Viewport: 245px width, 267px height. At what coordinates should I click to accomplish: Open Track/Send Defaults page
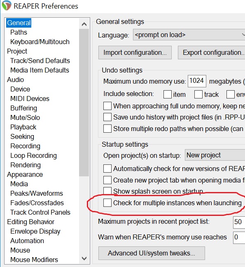click(x=40, y=61)
